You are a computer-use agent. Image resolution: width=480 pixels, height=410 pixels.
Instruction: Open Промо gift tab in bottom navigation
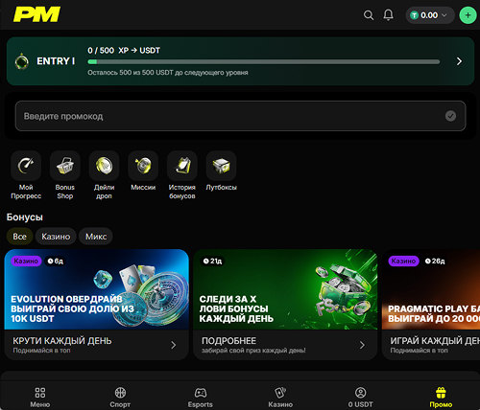pos(441,397)
